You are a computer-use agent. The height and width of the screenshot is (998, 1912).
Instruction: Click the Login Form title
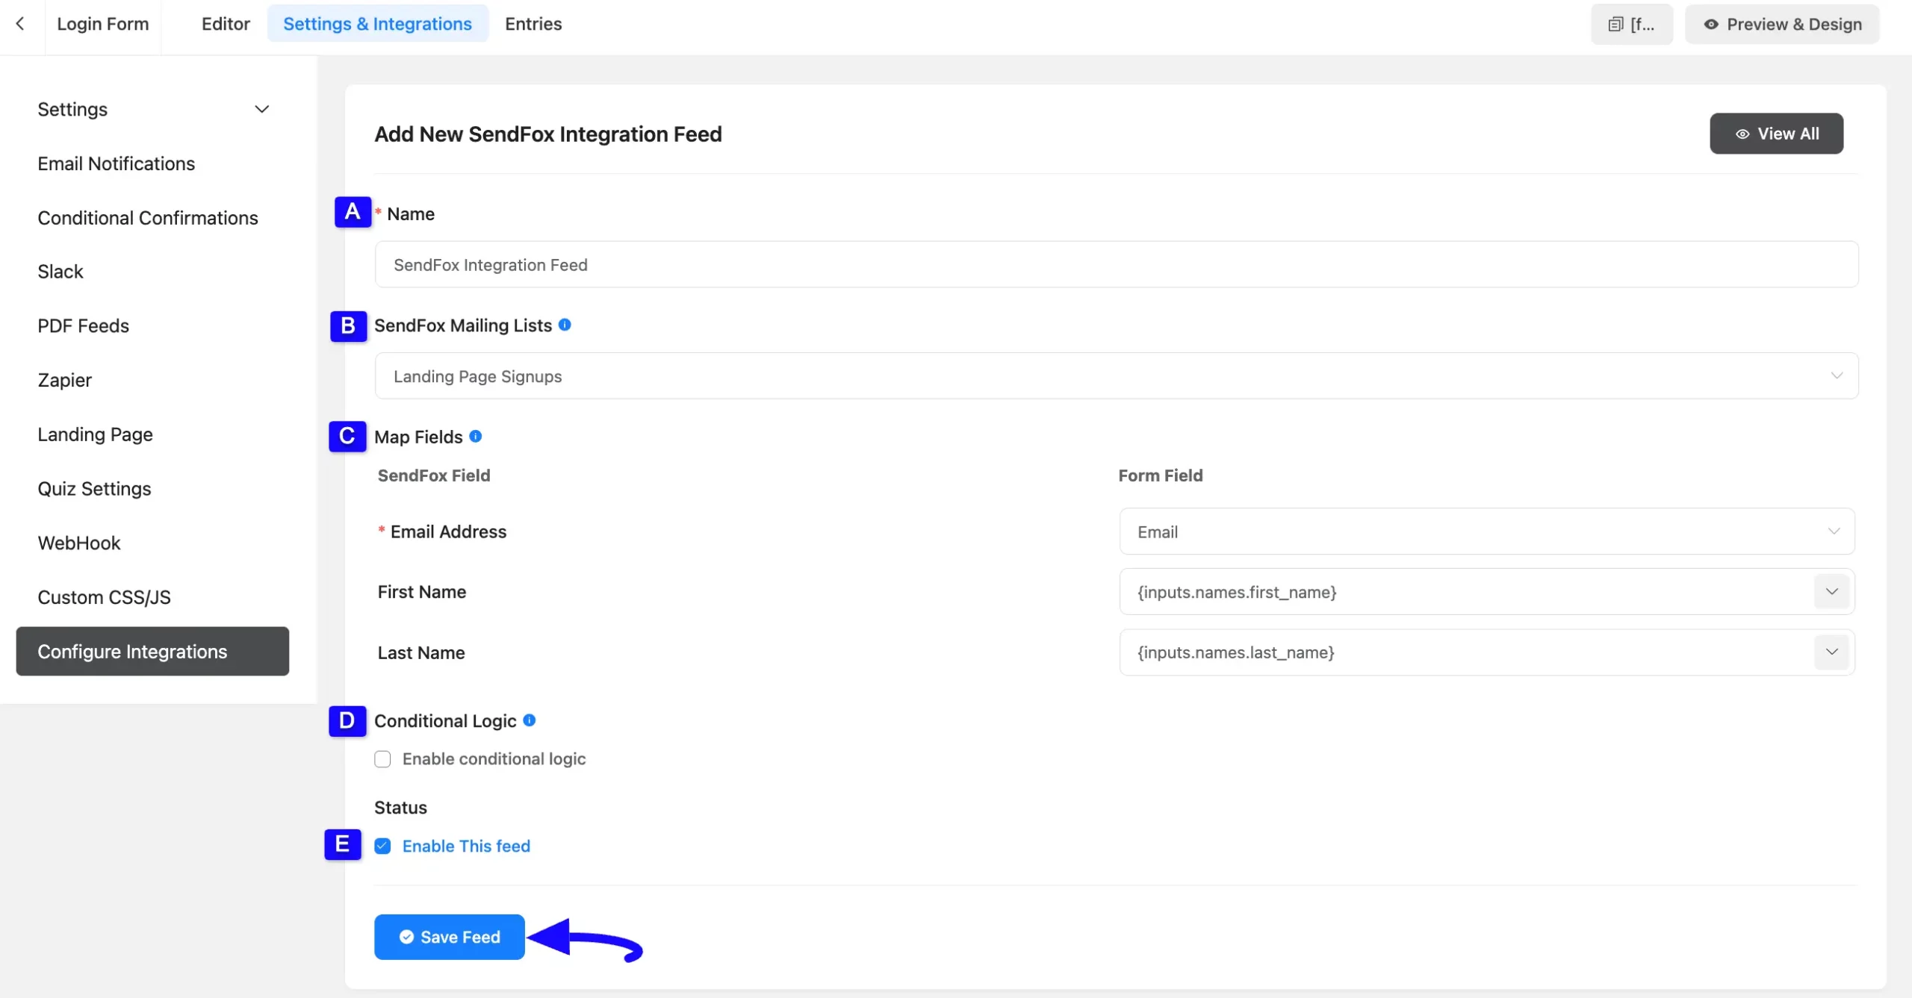point(103,24)
